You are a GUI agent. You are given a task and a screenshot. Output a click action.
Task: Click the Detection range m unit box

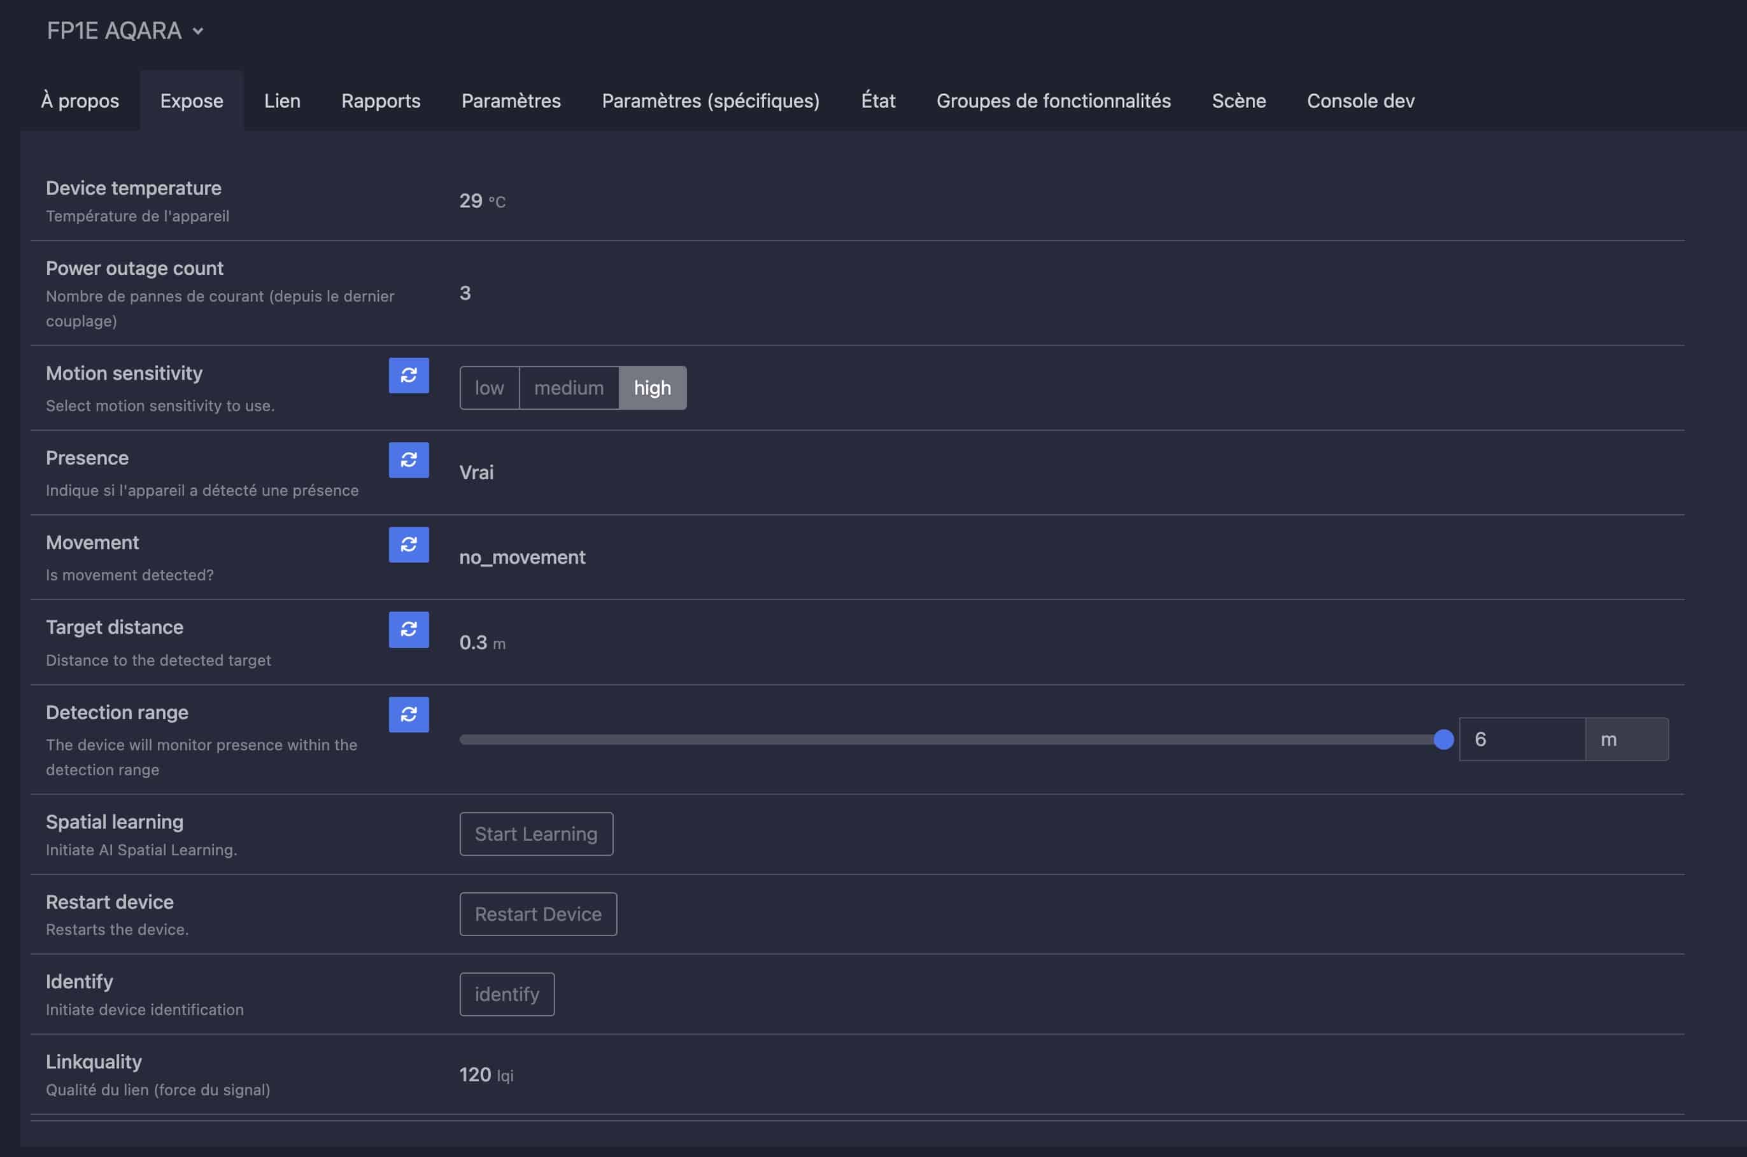point(1627,740)
